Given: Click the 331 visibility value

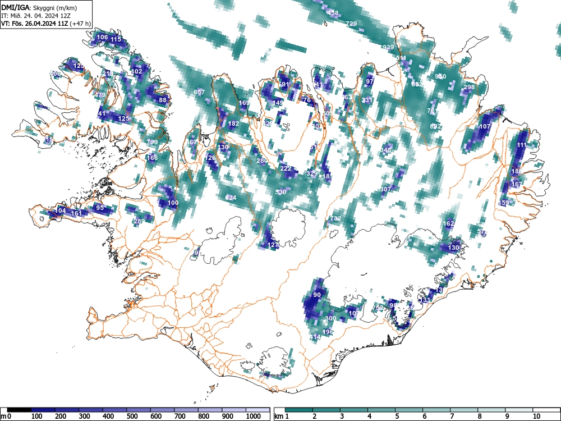Looking at the screenshot, I should coord(367,100).
